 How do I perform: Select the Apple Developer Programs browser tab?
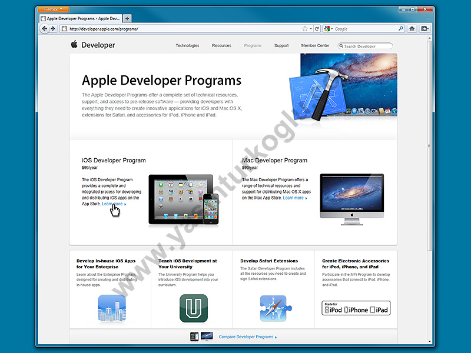[81, 19]
